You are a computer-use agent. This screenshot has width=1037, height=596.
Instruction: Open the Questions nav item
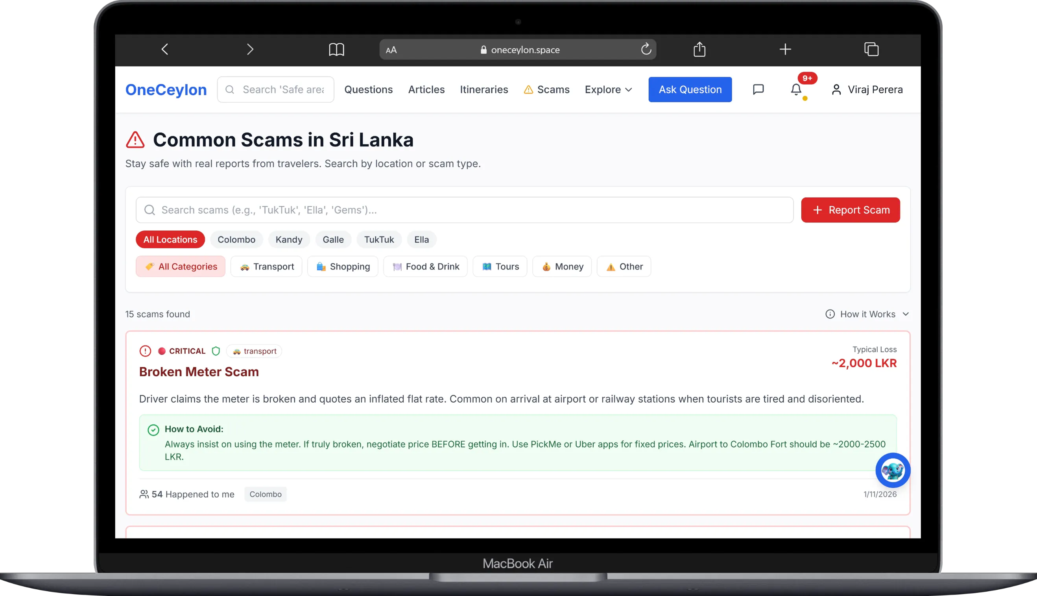(x=368, y=90)
